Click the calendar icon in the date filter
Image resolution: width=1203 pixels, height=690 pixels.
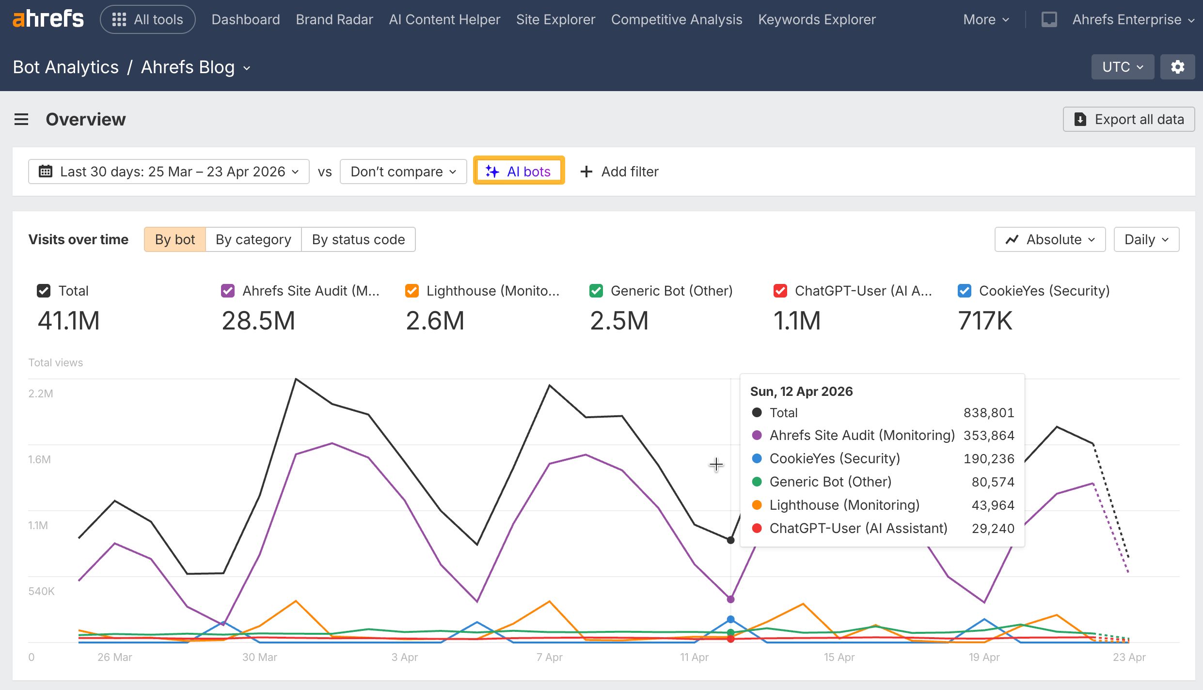46,171
